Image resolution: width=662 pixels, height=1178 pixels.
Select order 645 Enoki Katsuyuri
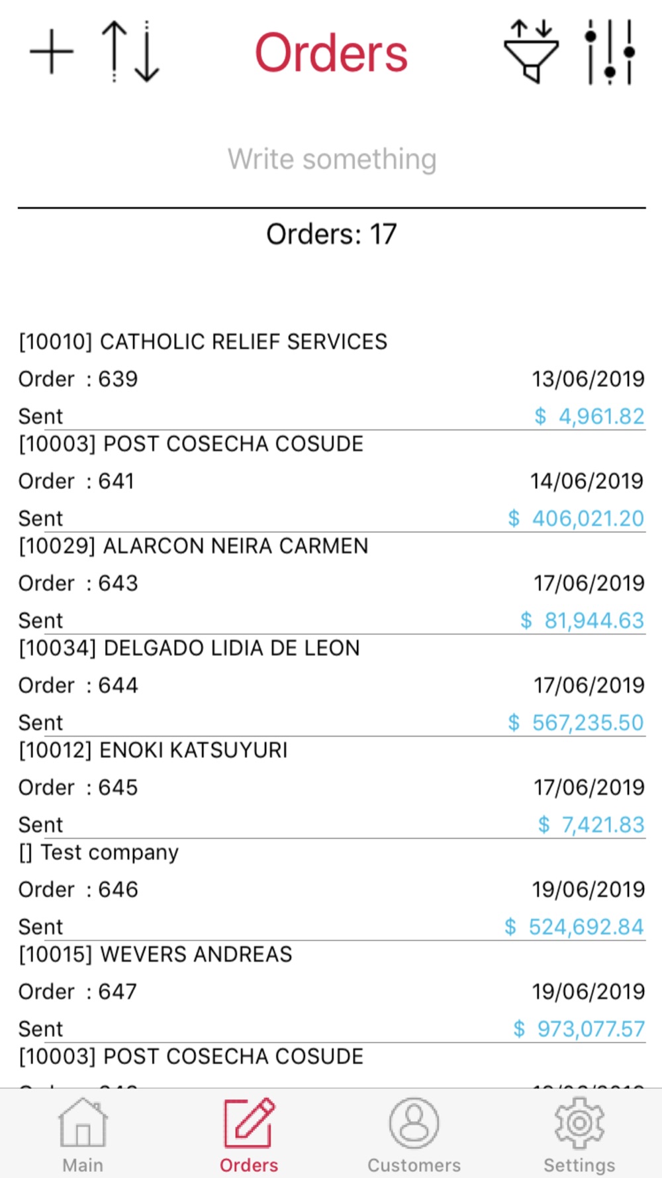pos(332,787)
